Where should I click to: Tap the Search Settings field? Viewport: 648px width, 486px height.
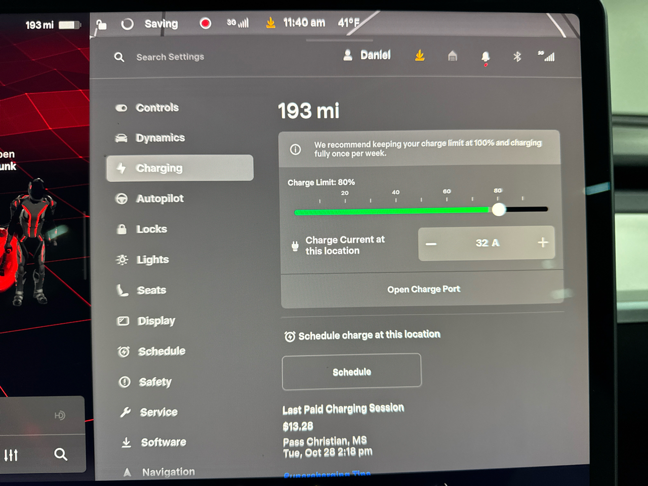pos(170,57)
